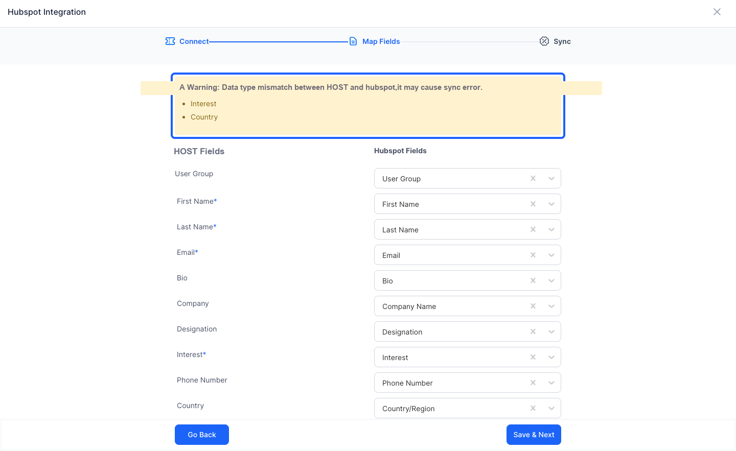Screen dimensions: 736x451
Task: Clear the Company Name selection
Action: 533,306
